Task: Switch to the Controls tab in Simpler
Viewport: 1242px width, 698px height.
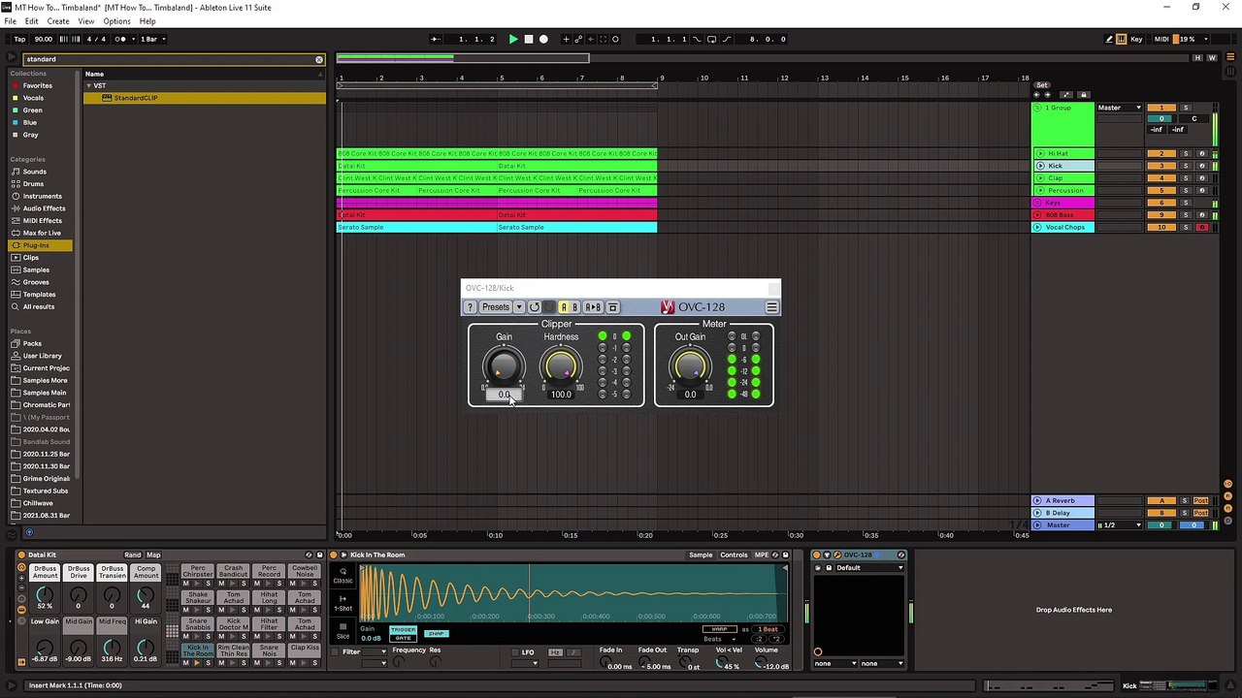Action: 734,555
